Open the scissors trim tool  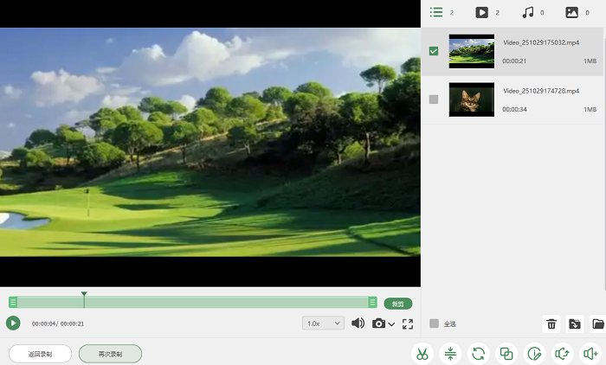point(422,354)
